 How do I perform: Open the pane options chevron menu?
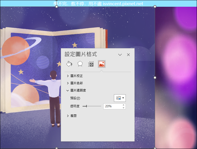coord(120,55)
